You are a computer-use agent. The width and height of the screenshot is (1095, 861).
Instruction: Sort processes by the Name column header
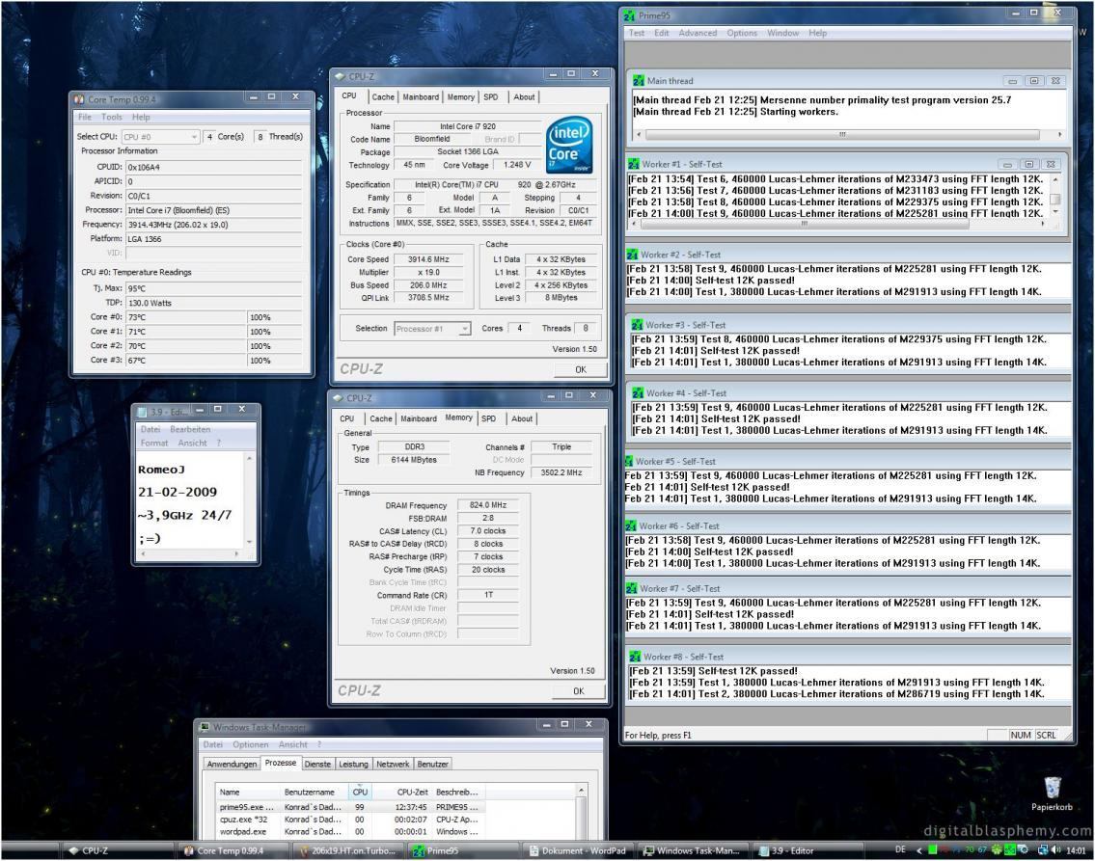pos(247,792)
